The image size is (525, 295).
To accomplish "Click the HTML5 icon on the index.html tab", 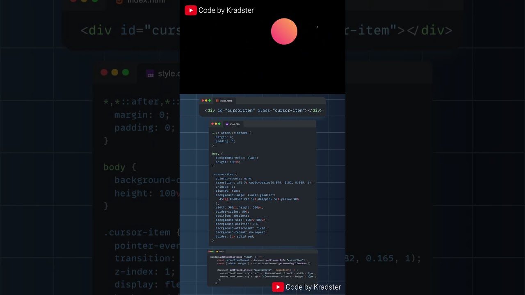I will point(217,101).
